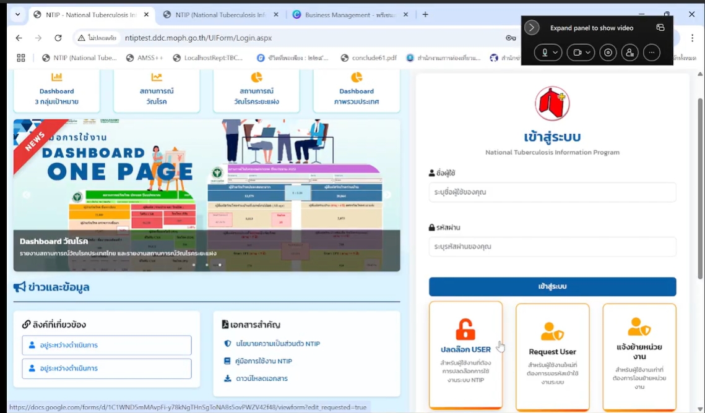Expand the microphone options dropdown arrow
The height and width of the screenshot is (413, 705).
click(x=555, y=53)
